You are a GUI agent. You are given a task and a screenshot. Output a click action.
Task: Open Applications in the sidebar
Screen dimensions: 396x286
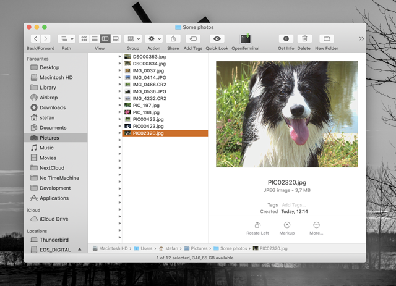click(56, 198)
